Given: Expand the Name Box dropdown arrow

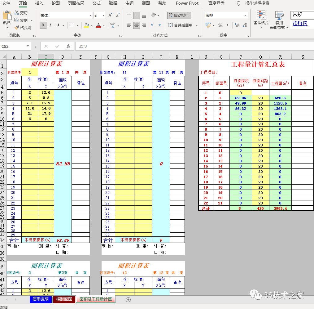Looking at the screenshot, I should [28, 46].
